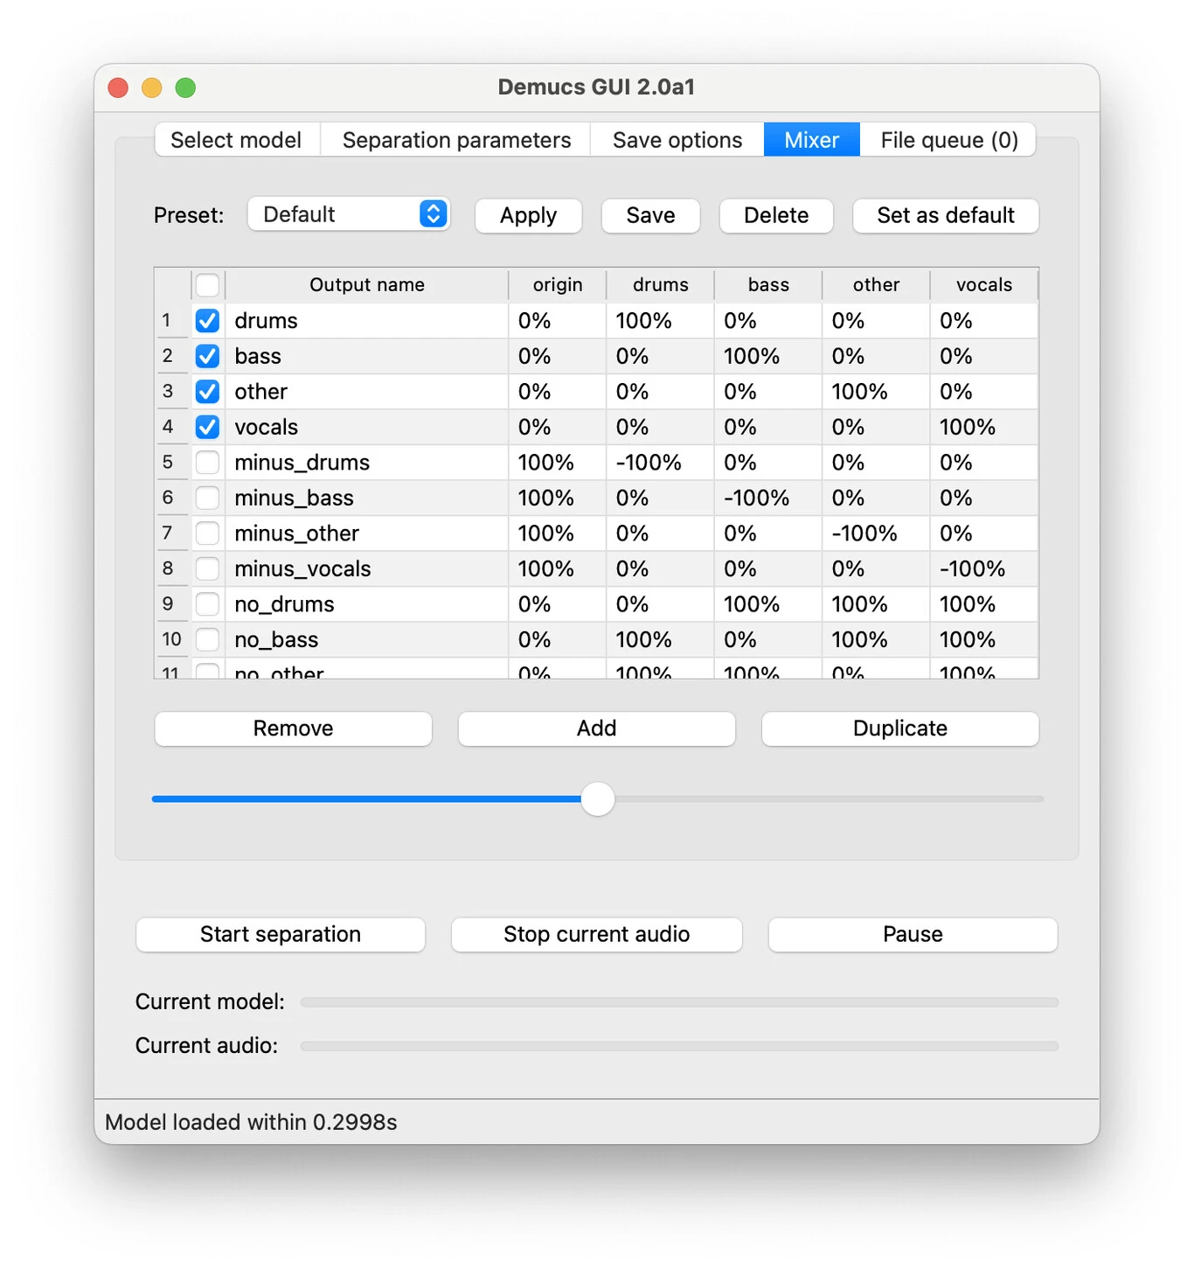The width and height of the screenshot is (1194, 1269).
Task: Open the Preset dropdown menu
Action: click(x=349, y=214)
